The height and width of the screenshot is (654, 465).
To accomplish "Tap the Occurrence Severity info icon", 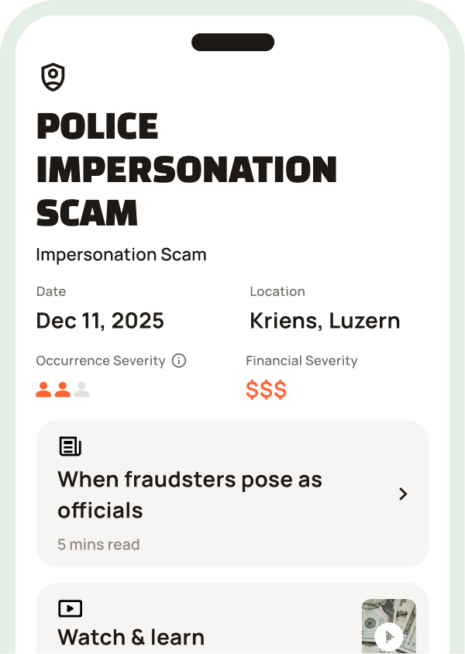I will (179, 361).
